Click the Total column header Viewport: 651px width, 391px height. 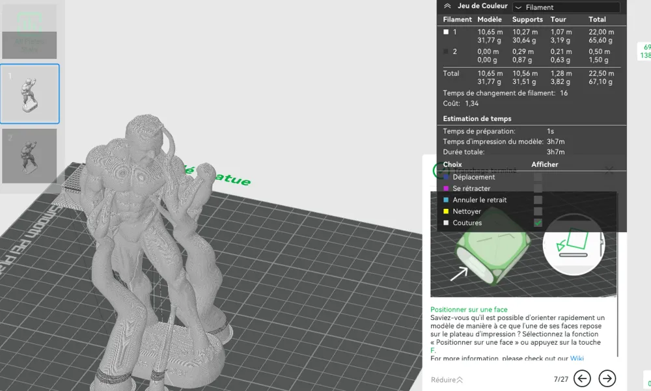[x=597, y=20]
